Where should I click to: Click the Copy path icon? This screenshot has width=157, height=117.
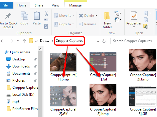click(x=46, y=20)
